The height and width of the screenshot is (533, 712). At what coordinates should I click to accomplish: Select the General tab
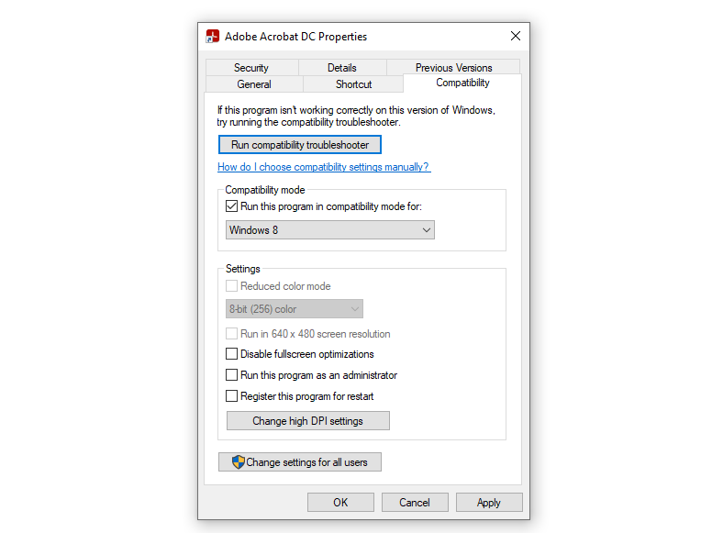254,84
